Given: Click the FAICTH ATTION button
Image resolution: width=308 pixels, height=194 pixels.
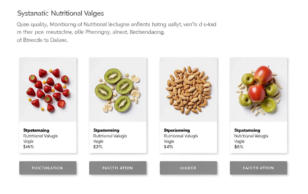Looking at the screenshot, I should tap(258, 168).
